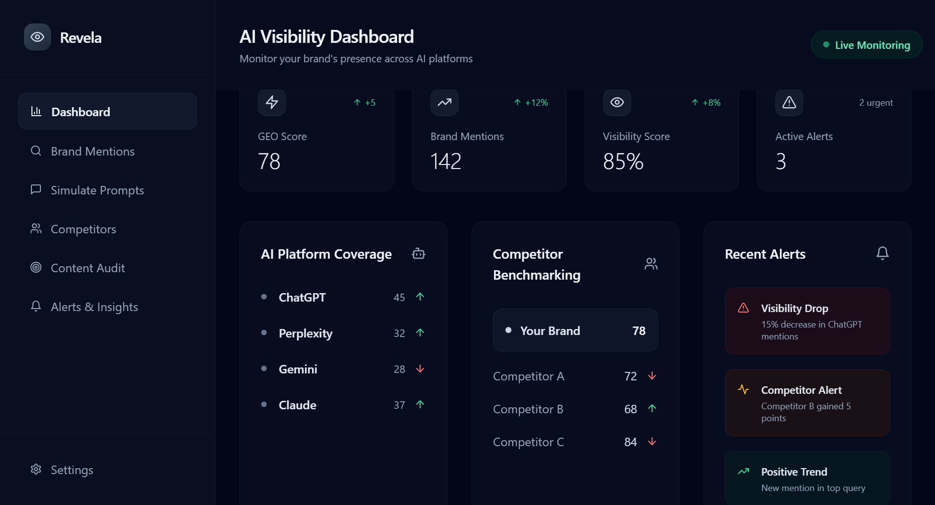Click the Gemini down arrow trend icon

[420, 368]
